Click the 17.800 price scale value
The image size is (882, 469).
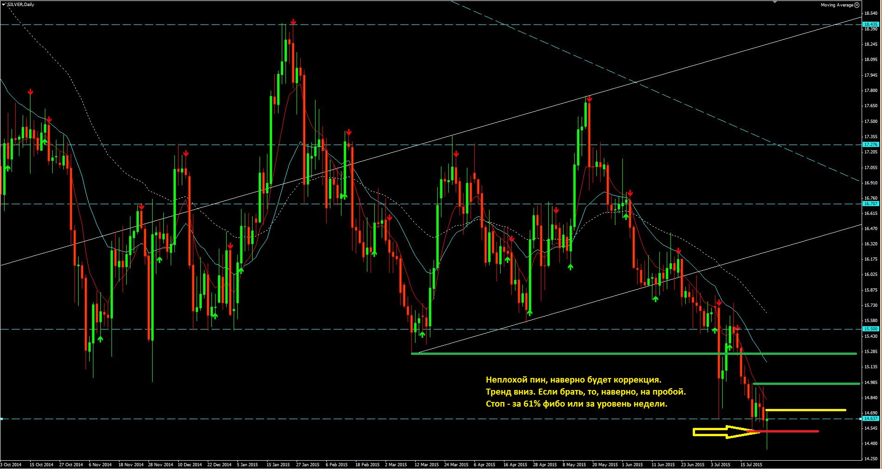[x=870, y=91]
